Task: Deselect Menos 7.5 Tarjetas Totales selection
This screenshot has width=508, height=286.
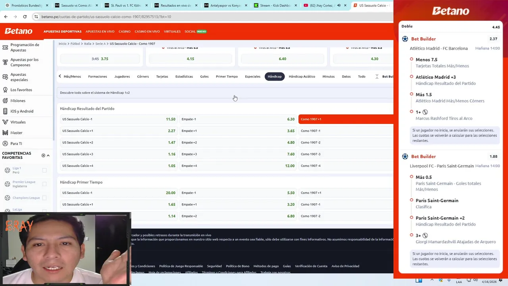Action: [x=412, y=59]
